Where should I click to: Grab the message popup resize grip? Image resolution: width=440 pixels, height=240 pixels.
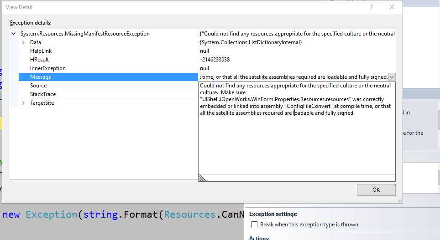203,178
